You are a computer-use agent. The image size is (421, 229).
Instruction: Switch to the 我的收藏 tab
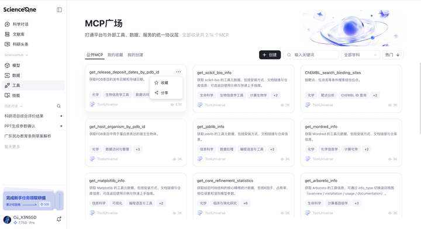[x=115, y=55]
